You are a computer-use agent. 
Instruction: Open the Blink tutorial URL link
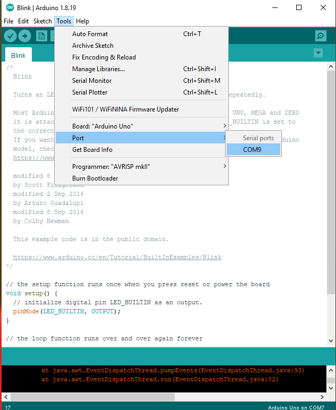click(117, 257)
